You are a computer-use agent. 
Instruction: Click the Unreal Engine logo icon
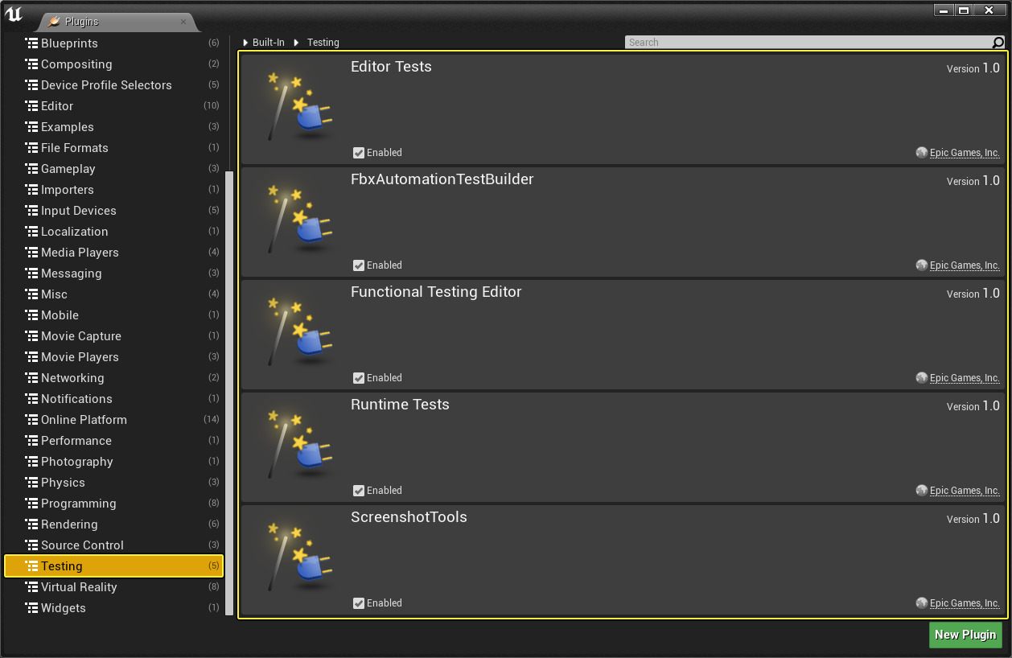[14, 14]
